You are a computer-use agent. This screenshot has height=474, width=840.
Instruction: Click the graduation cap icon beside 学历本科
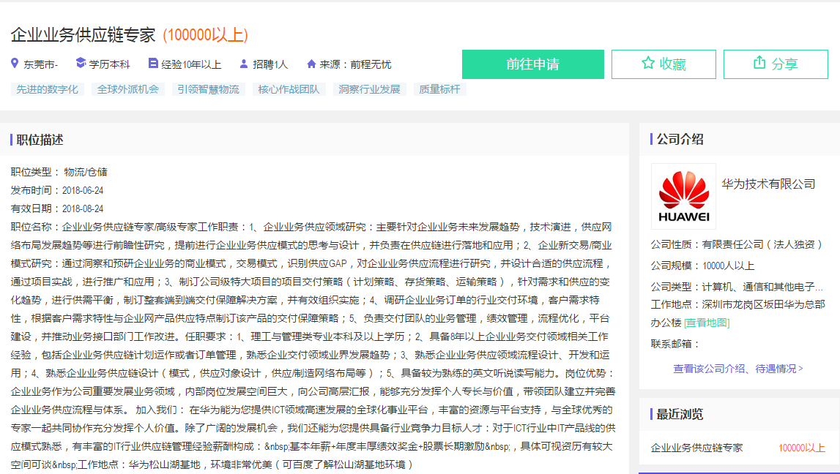coord(81,63)
